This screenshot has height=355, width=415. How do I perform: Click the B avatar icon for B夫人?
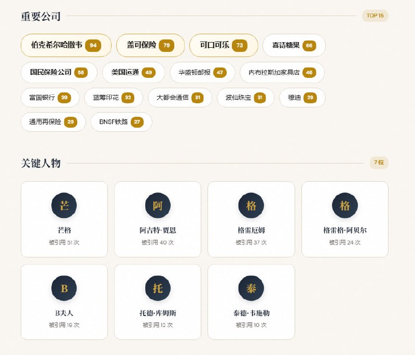coord(64,289)
